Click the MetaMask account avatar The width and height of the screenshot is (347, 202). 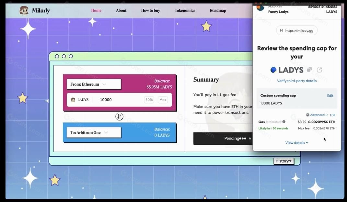coord(260,8)
